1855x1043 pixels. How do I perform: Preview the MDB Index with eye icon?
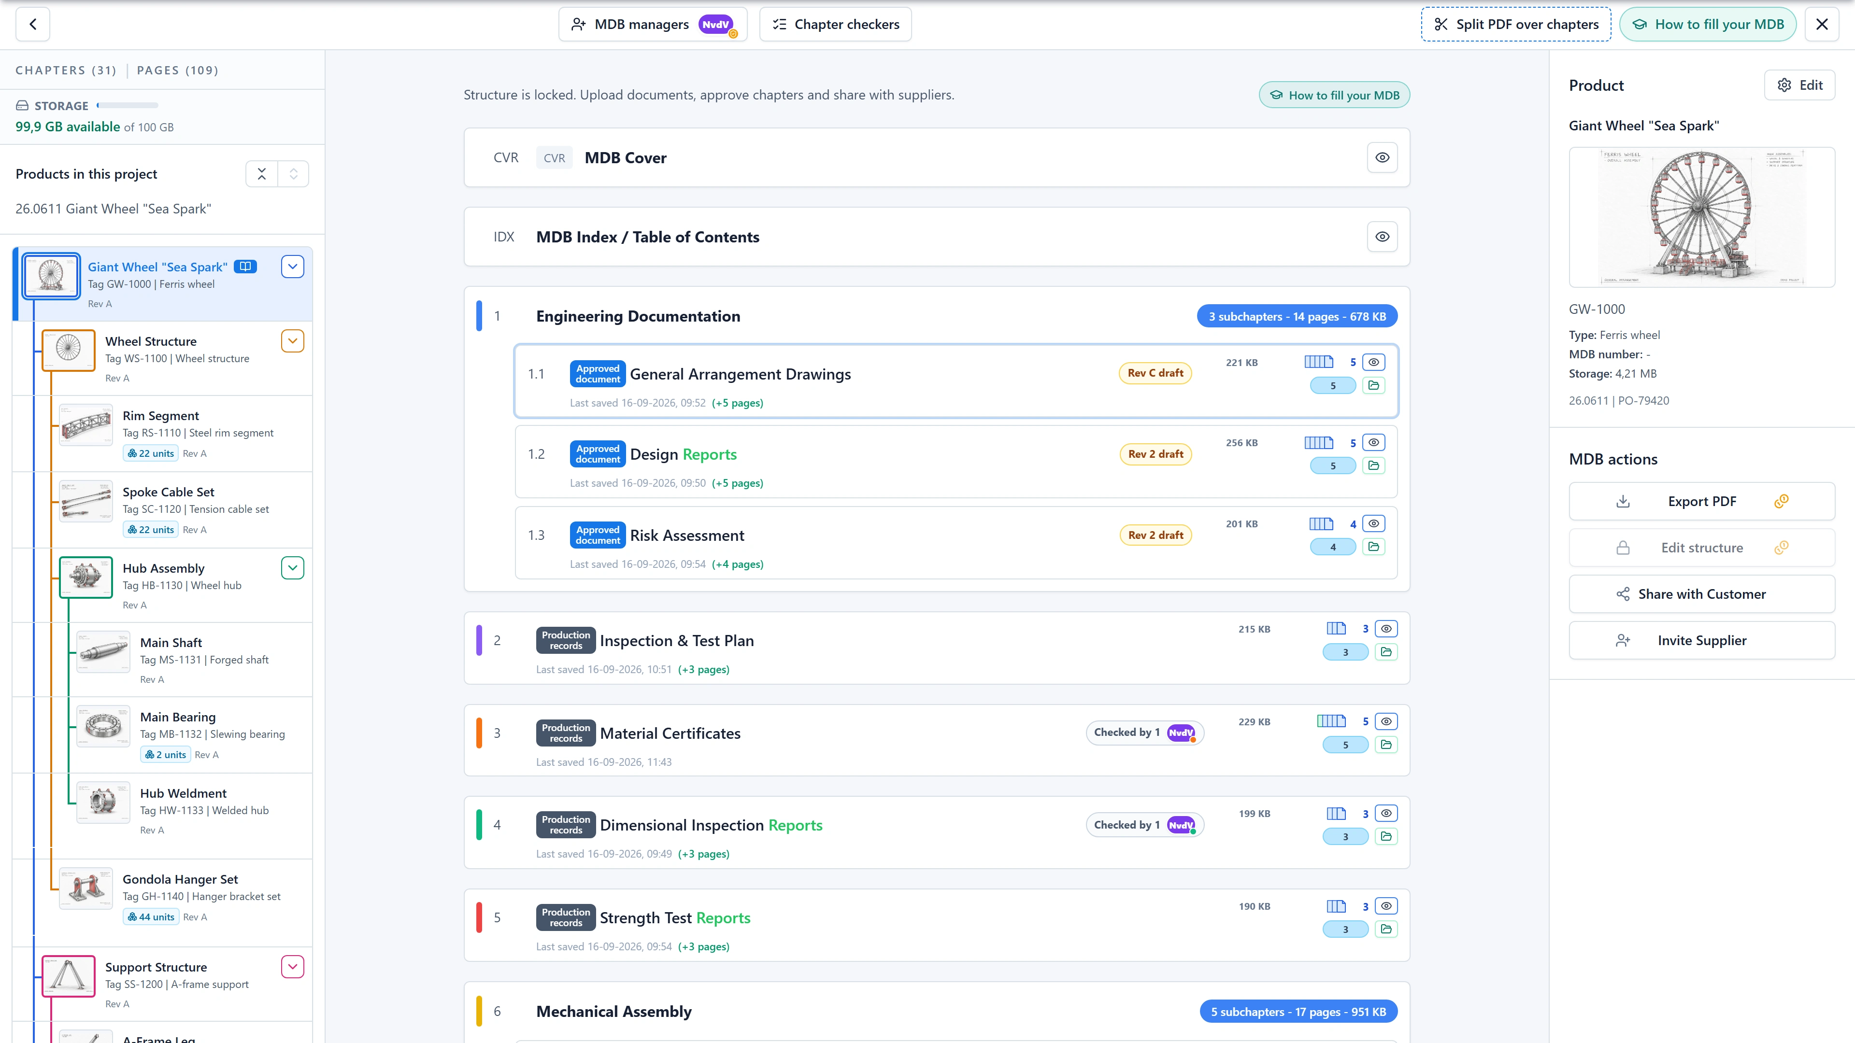pyautogui.click(x=1382, y=237)
